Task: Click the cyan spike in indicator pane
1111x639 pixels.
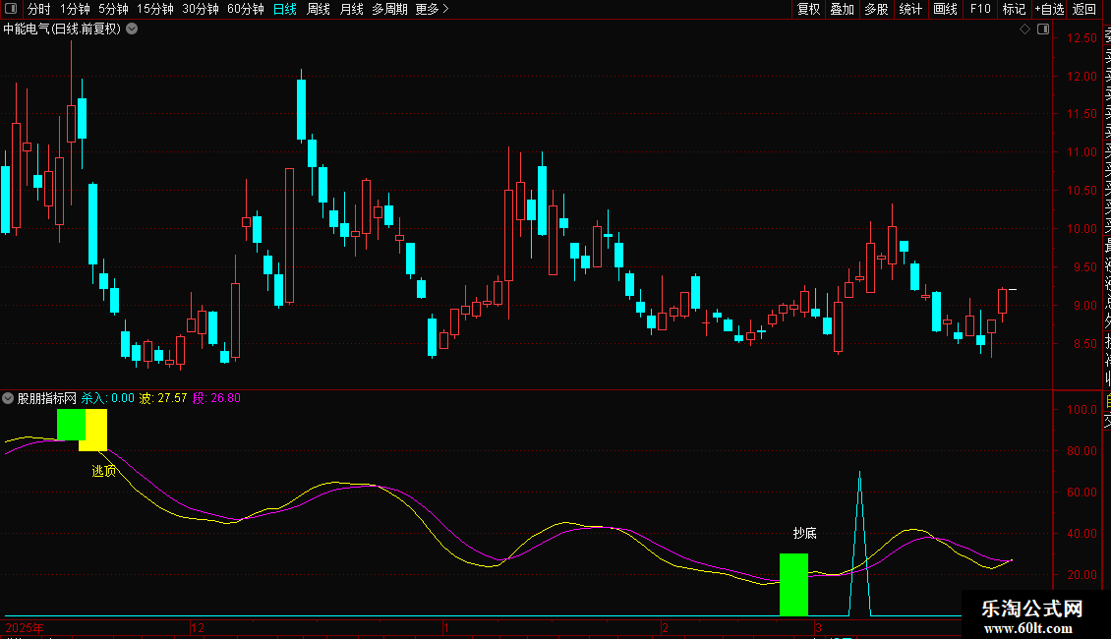Action: [859, 544]
